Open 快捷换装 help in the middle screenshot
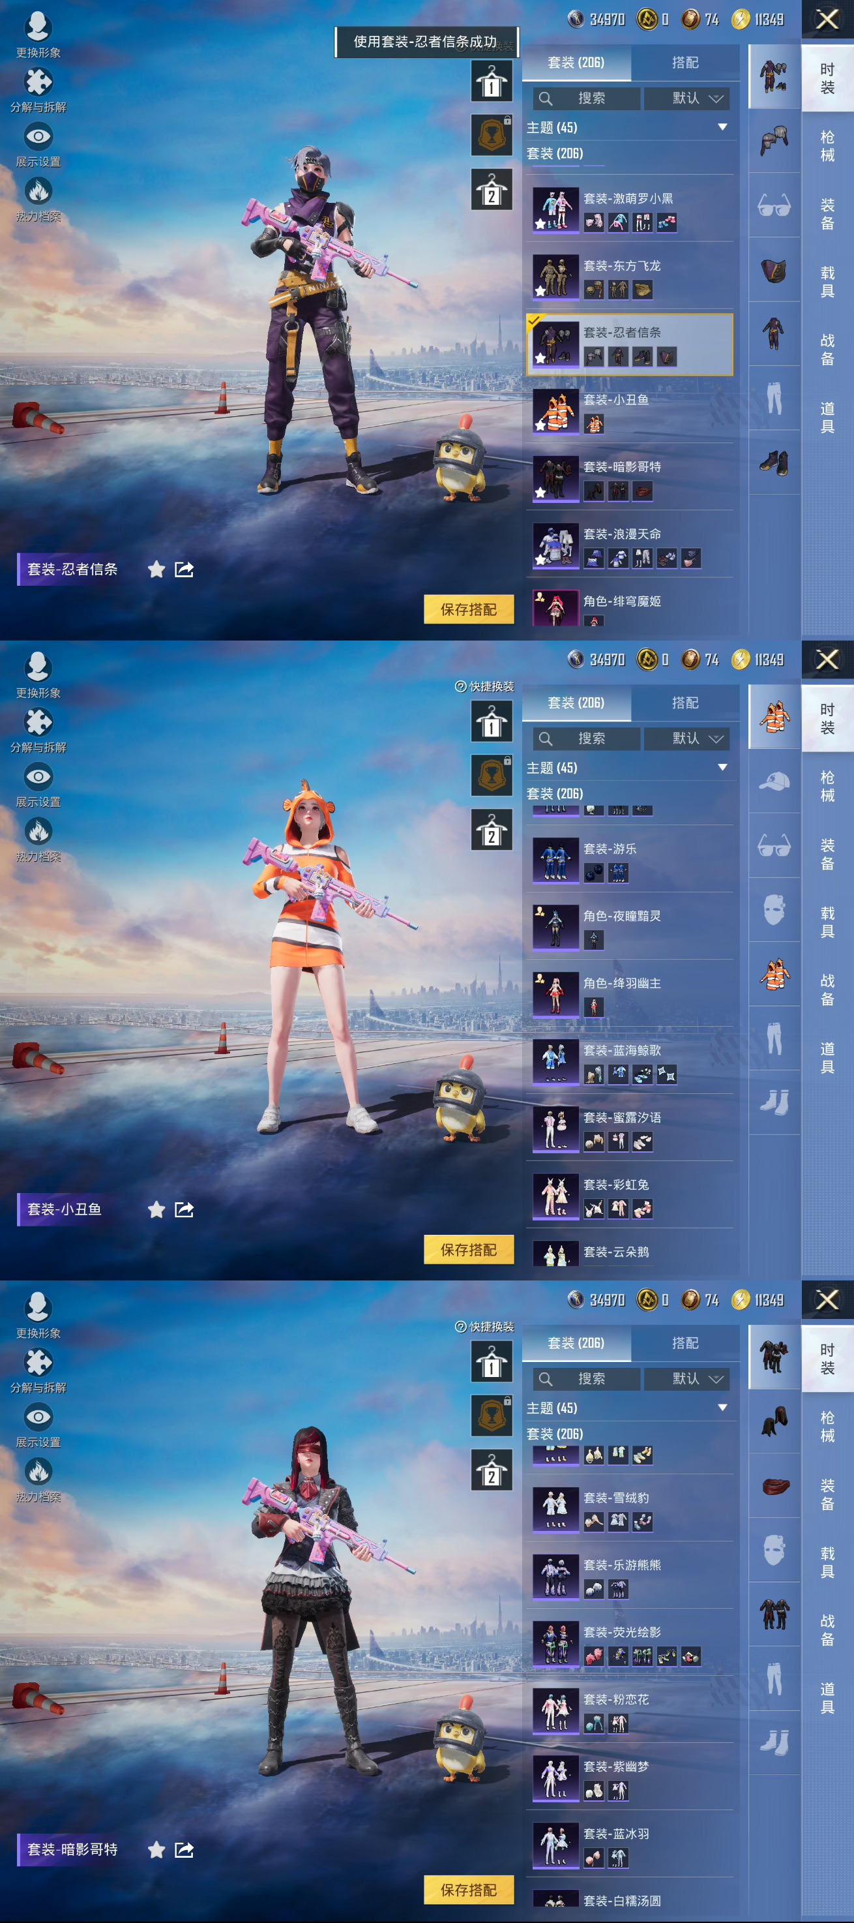Image resolution: width=854 pixels, height=1923 pixels. tap(485, 687)
